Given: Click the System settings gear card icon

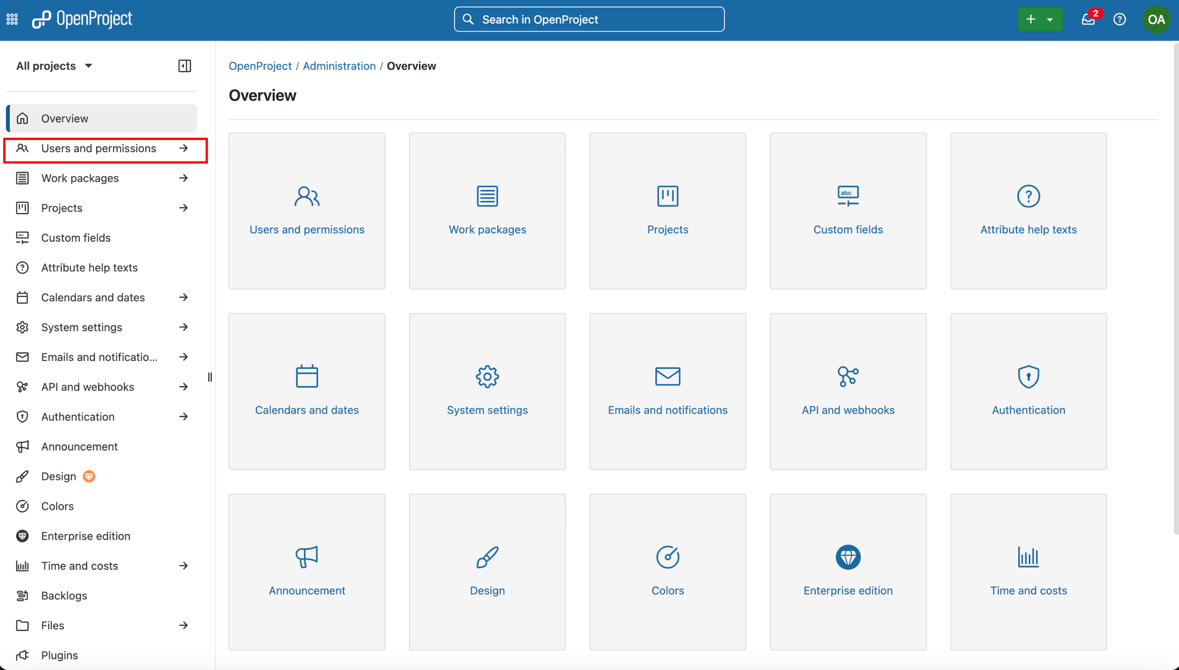Looking at the screenshot, I should point(487,376).
